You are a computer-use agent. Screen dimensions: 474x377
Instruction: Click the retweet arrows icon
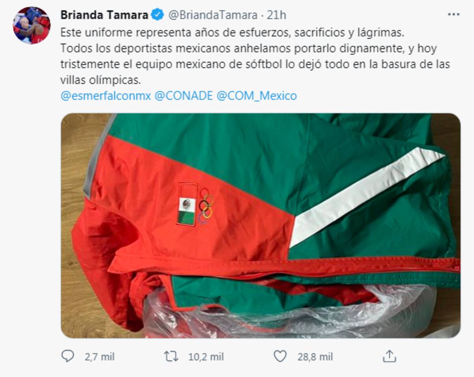(171, 357)
